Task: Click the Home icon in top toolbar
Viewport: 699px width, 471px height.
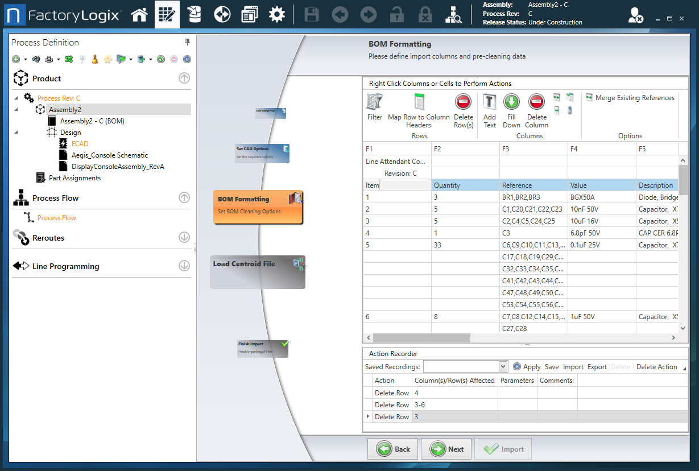Action: [139, 15]
